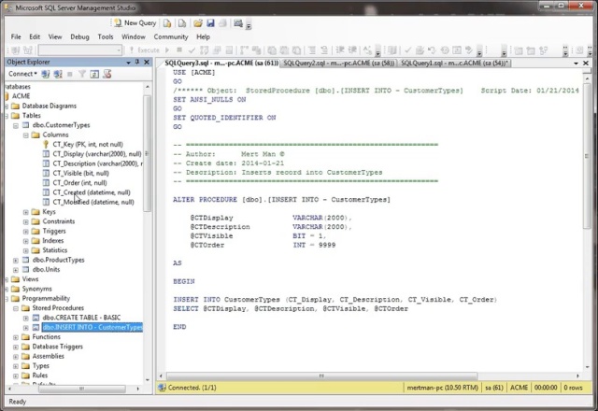The width and height of the screenshot is (598, 411).
Task: Click the Save icon in toolbar
Action: click(211, 22)
